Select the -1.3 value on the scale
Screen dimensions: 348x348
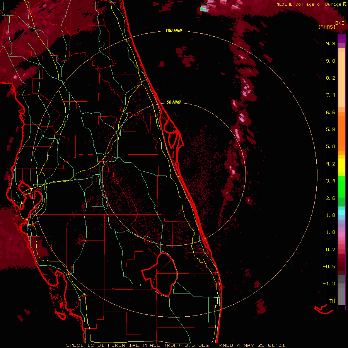[329, 284]
